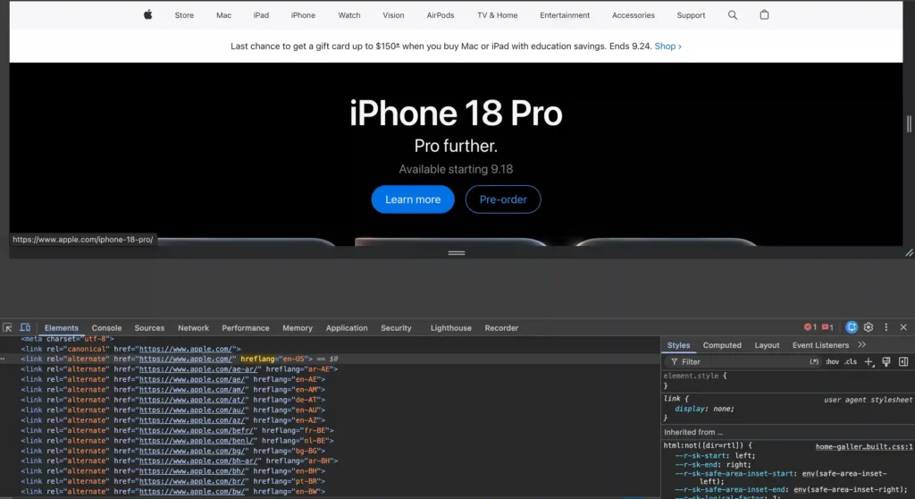Image resolution: width=915 pixels, height=499 pixels.
Task: Open the blue AI assistance icon in DevTools
Action: pos(852,327)
